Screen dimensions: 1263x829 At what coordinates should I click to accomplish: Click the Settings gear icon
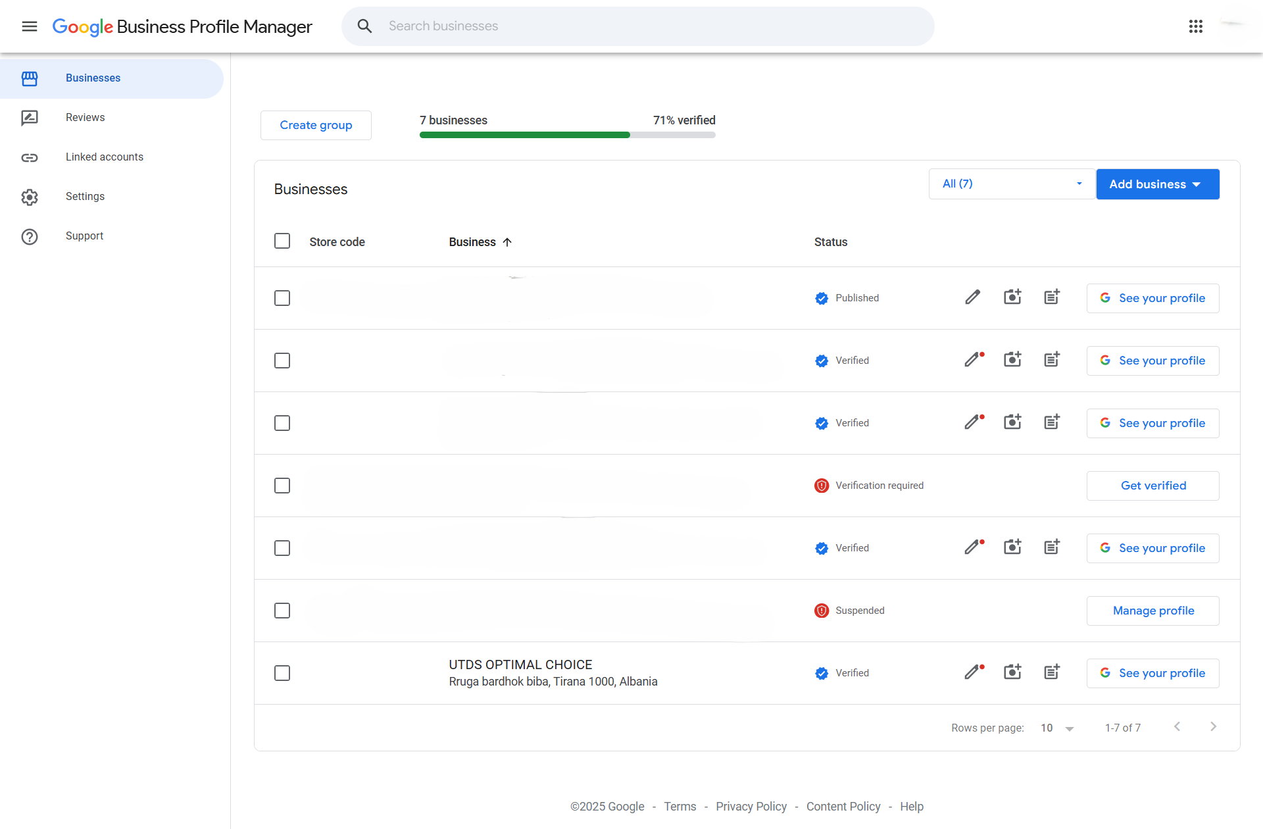30,197
